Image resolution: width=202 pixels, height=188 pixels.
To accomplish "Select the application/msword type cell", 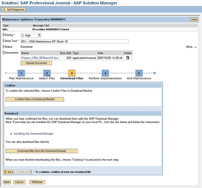I will pyautogui.click(x=84, y=58).
